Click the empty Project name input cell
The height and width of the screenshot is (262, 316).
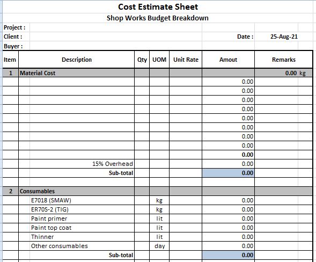(x=116, y=27)
